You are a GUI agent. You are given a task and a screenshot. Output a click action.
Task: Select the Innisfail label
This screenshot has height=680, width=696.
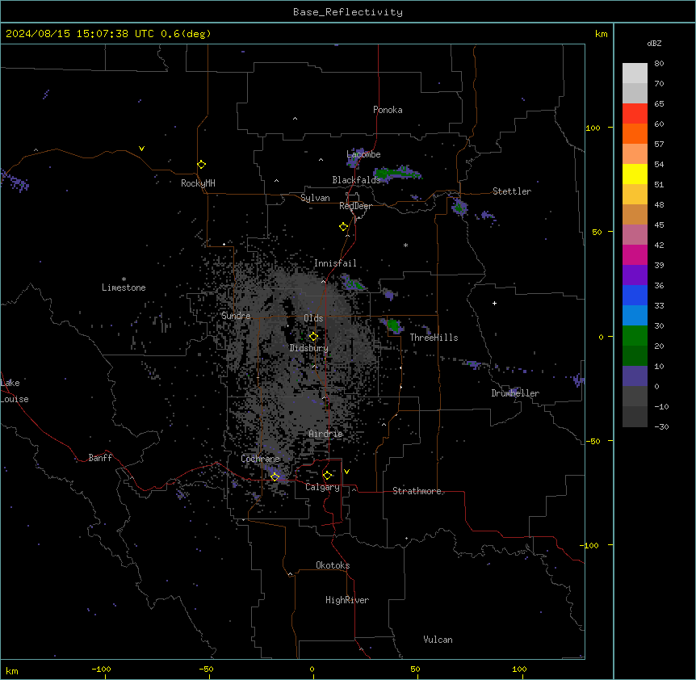(x=335, y=263)
